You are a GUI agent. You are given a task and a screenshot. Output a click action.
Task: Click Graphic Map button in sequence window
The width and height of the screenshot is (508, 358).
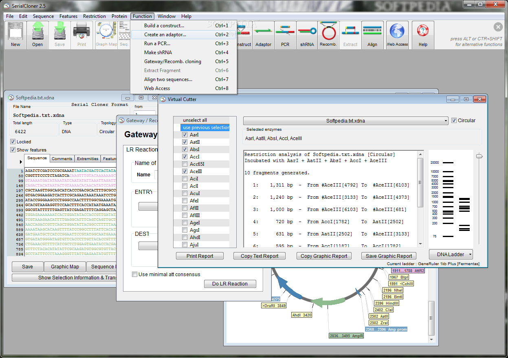click(65, 267)
